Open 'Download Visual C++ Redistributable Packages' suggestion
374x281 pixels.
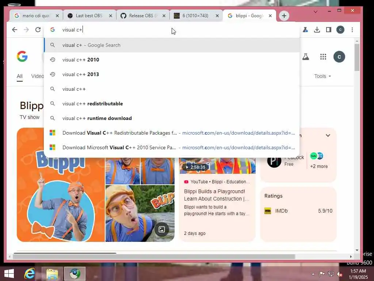[172, 133]
